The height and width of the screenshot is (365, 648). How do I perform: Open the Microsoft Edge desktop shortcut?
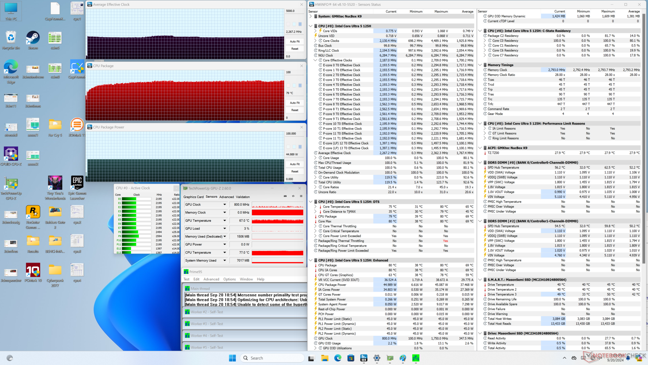tap(11, 72)
